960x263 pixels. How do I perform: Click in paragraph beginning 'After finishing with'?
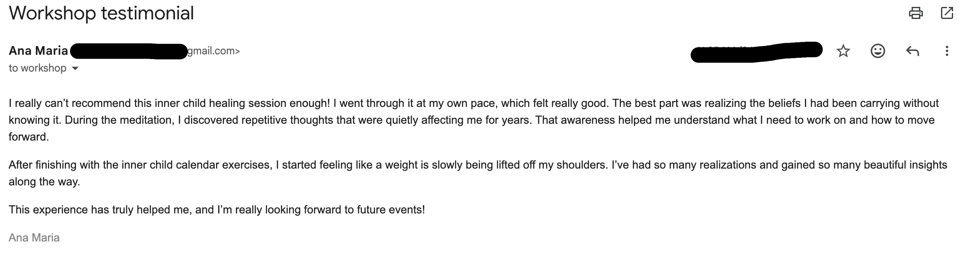[302, 165]
